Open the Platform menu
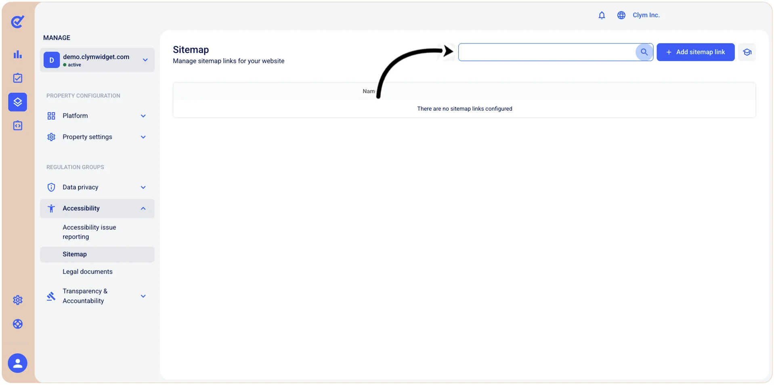 (x=97, y=116)
